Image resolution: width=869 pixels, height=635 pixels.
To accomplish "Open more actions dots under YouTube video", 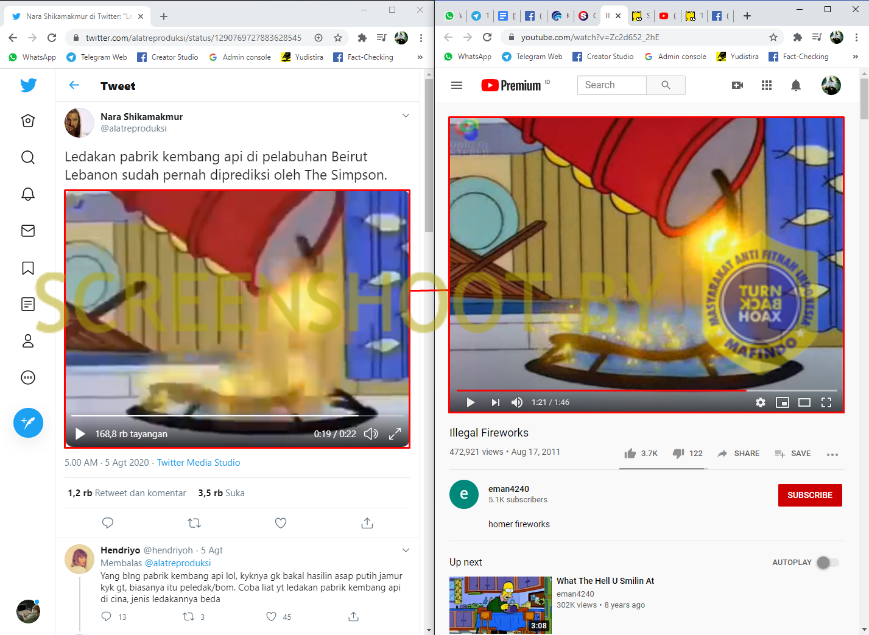I will point(832,454).
